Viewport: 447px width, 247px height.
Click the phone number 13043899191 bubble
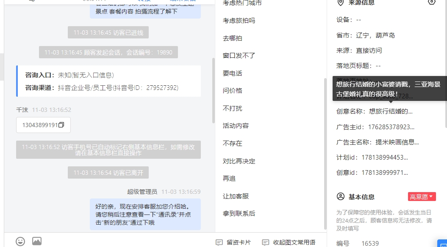43,125
